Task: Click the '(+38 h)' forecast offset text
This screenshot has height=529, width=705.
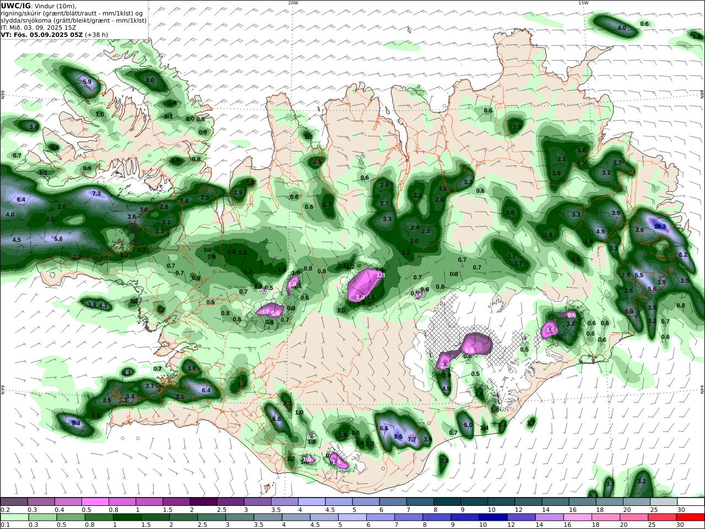Action: click(x=97, y=34)
